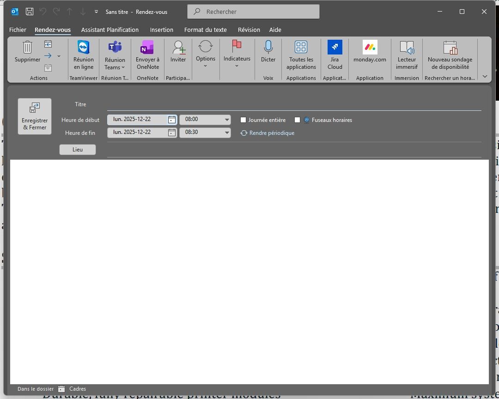Screen dimensions: 499x399
Task: Click the Supprimer trash icon
Action: (x=27, y=47)
